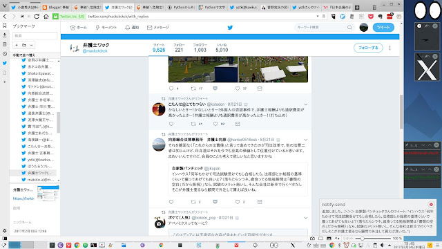Retweet the 向原総合法律事務所 tweet
The height and width of the screenshot is (249, 442).
(193, 202)
